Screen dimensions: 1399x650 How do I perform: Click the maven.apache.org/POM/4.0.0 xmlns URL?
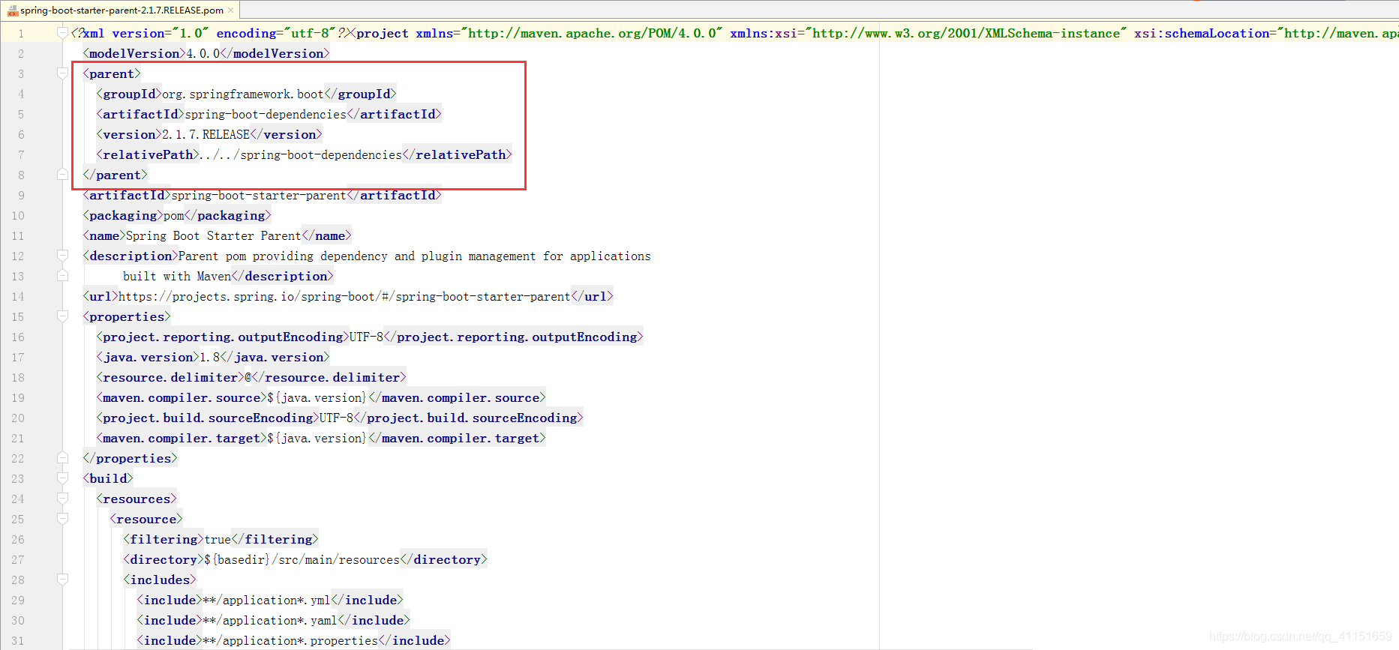pyautogui.click(x=593, y=33)
